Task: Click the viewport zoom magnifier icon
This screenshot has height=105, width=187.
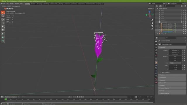Action: tap(152, 20)
